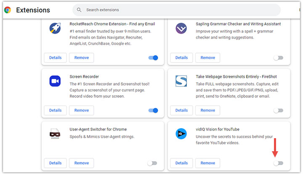Click 'Take Webpage Screenshots Entirely - FireShot' title

pos(236,77)
